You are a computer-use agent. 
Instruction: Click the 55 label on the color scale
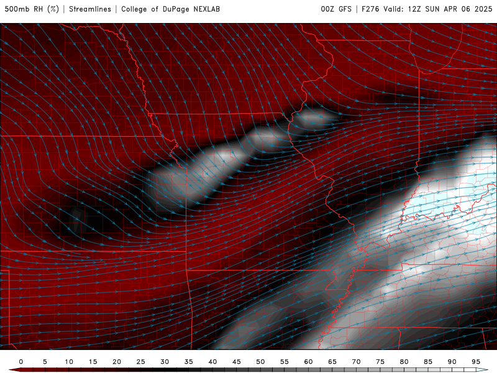coord(285,362)
